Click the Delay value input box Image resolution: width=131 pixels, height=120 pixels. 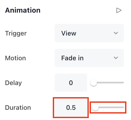tap(71, 83)
